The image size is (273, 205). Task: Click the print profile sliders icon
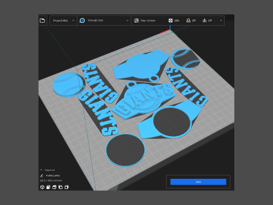[136, 20]
